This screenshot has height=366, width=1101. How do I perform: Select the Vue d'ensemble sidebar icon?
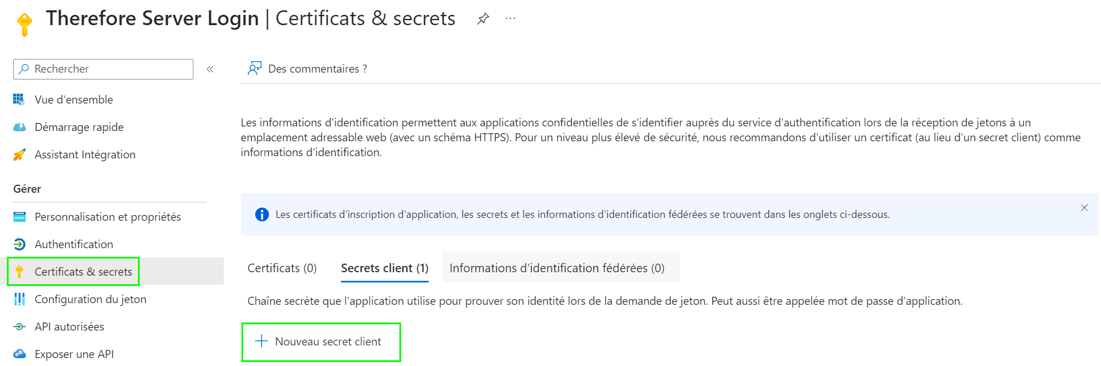tap(19, 99)
